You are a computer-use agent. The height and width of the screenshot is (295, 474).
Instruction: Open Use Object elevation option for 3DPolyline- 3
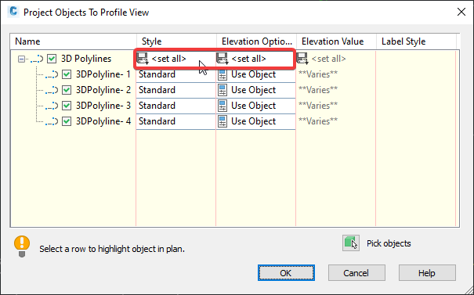[255, 106]
